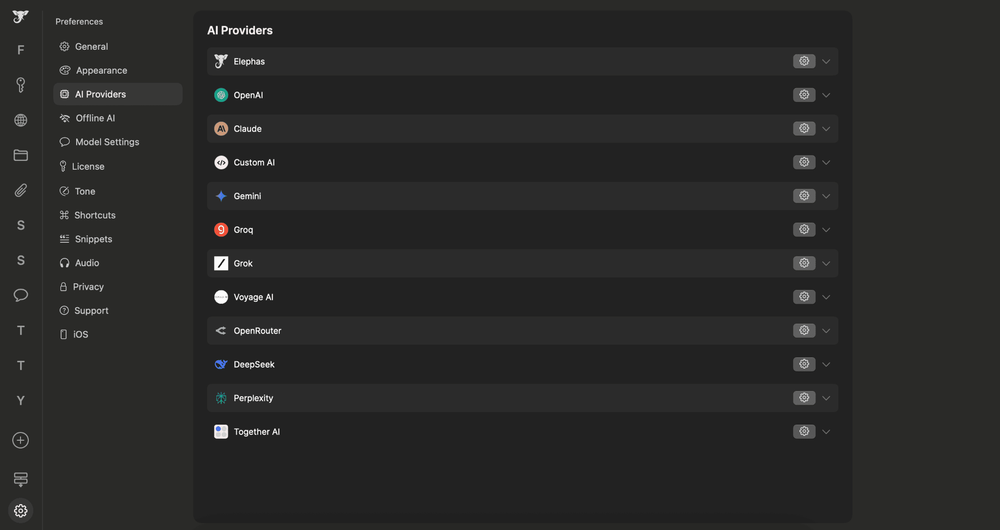Click the OpenRouter provider settings gear button
Image resolution: width=1000 pixels, height=530 pixels.
point(804,331)
